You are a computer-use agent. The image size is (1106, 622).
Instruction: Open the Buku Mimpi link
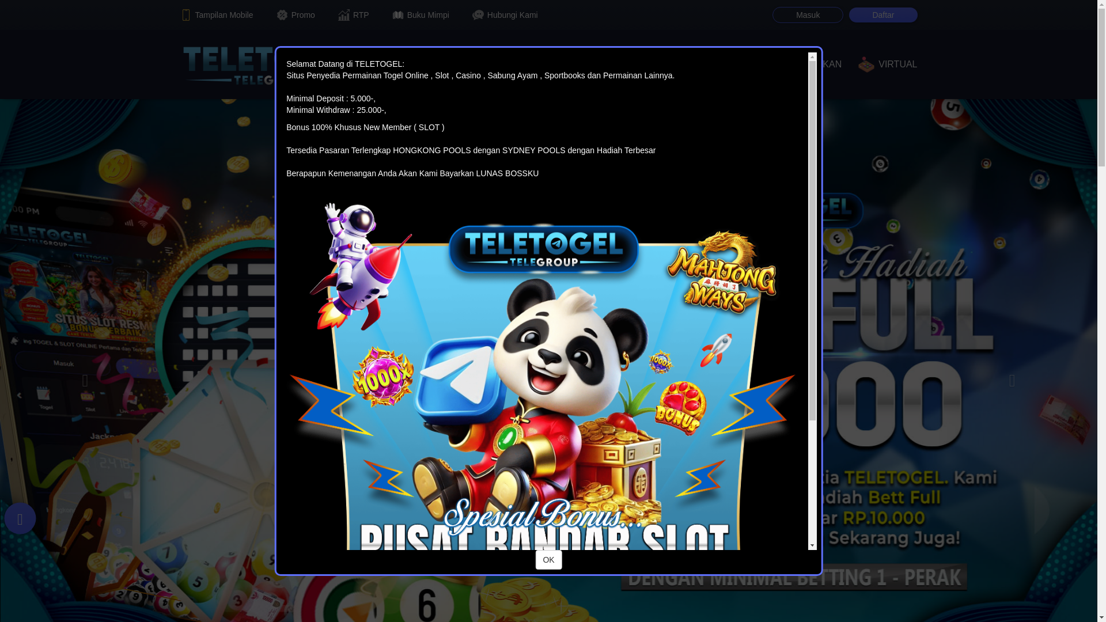coord(421,15)
